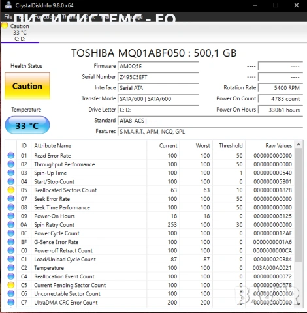Click the yellow Caution health status button
The height and width of the screenshot is (313, 307).
click(27, 86)
